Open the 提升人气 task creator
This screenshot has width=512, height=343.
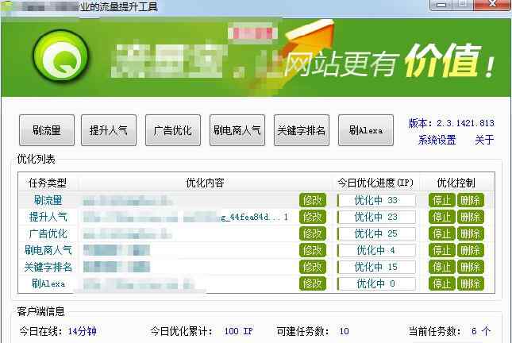click(x=108, y=130)
